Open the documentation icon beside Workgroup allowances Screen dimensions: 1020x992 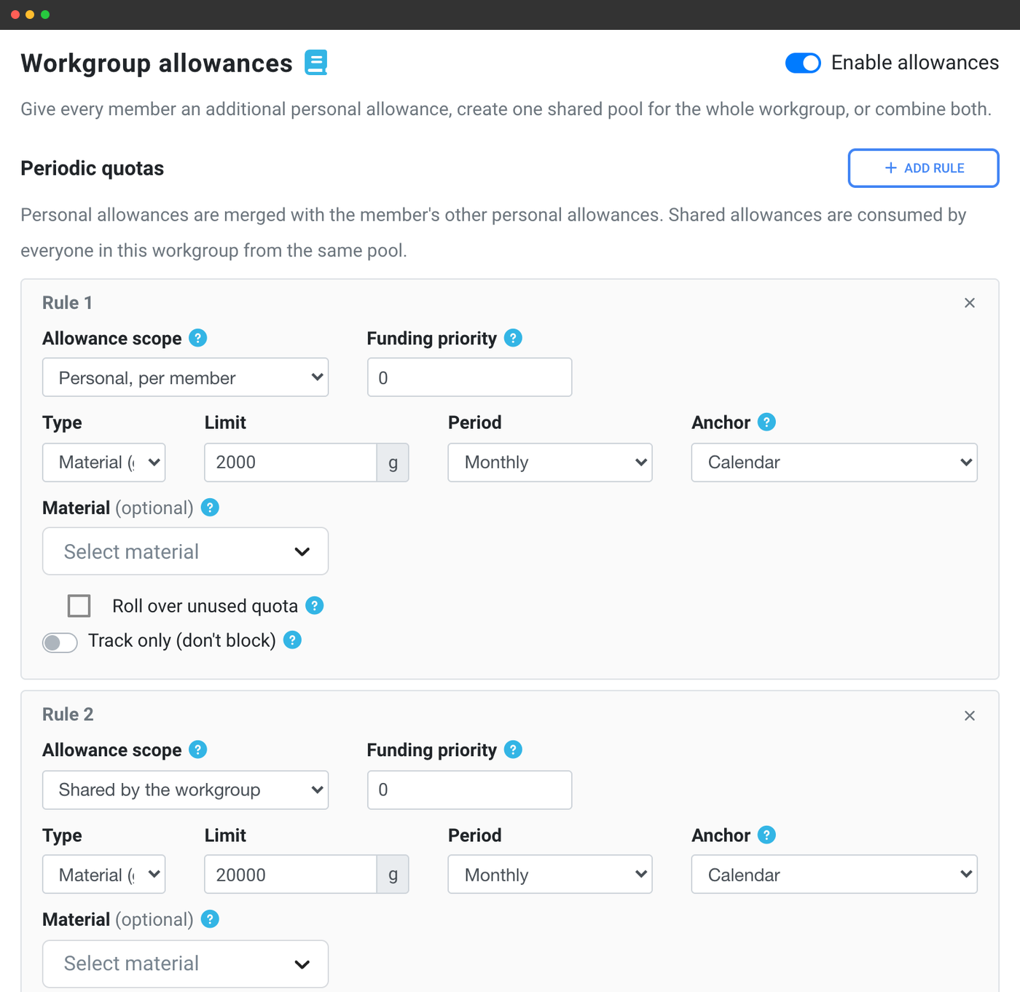(316, 63)
